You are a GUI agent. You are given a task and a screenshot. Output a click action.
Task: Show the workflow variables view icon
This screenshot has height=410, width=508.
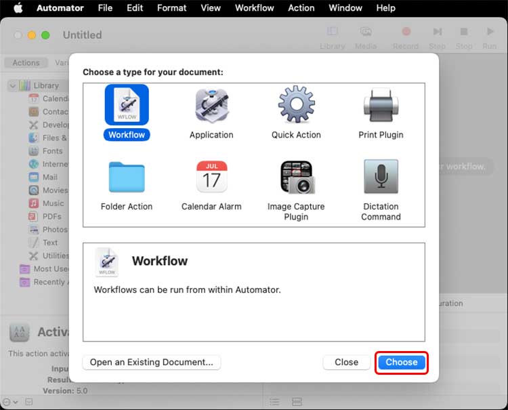(x=297, y=403)
